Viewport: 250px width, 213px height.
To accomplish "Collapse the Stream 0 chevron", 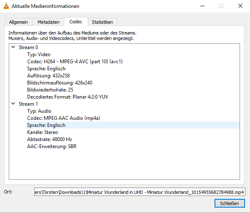I will click(x=13, y=47).
